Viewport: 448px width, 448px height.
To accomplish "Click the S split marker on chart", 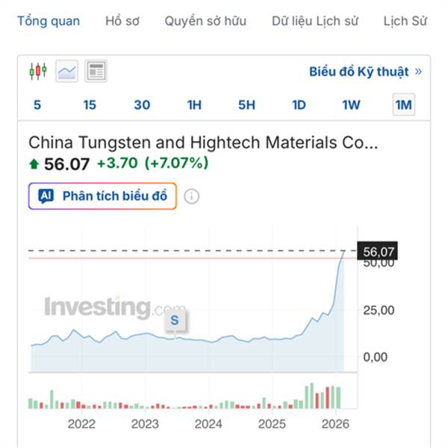I will 175,320.
